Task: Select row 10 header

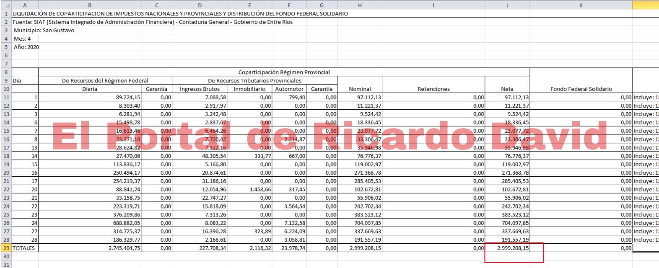Action: tap(6, 89)
